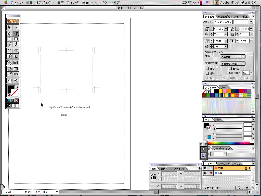Pick the Zoom magnifier tool
The width and height of the screenshot is (261, 196).
pyautogui.click(x=16, y=81)
